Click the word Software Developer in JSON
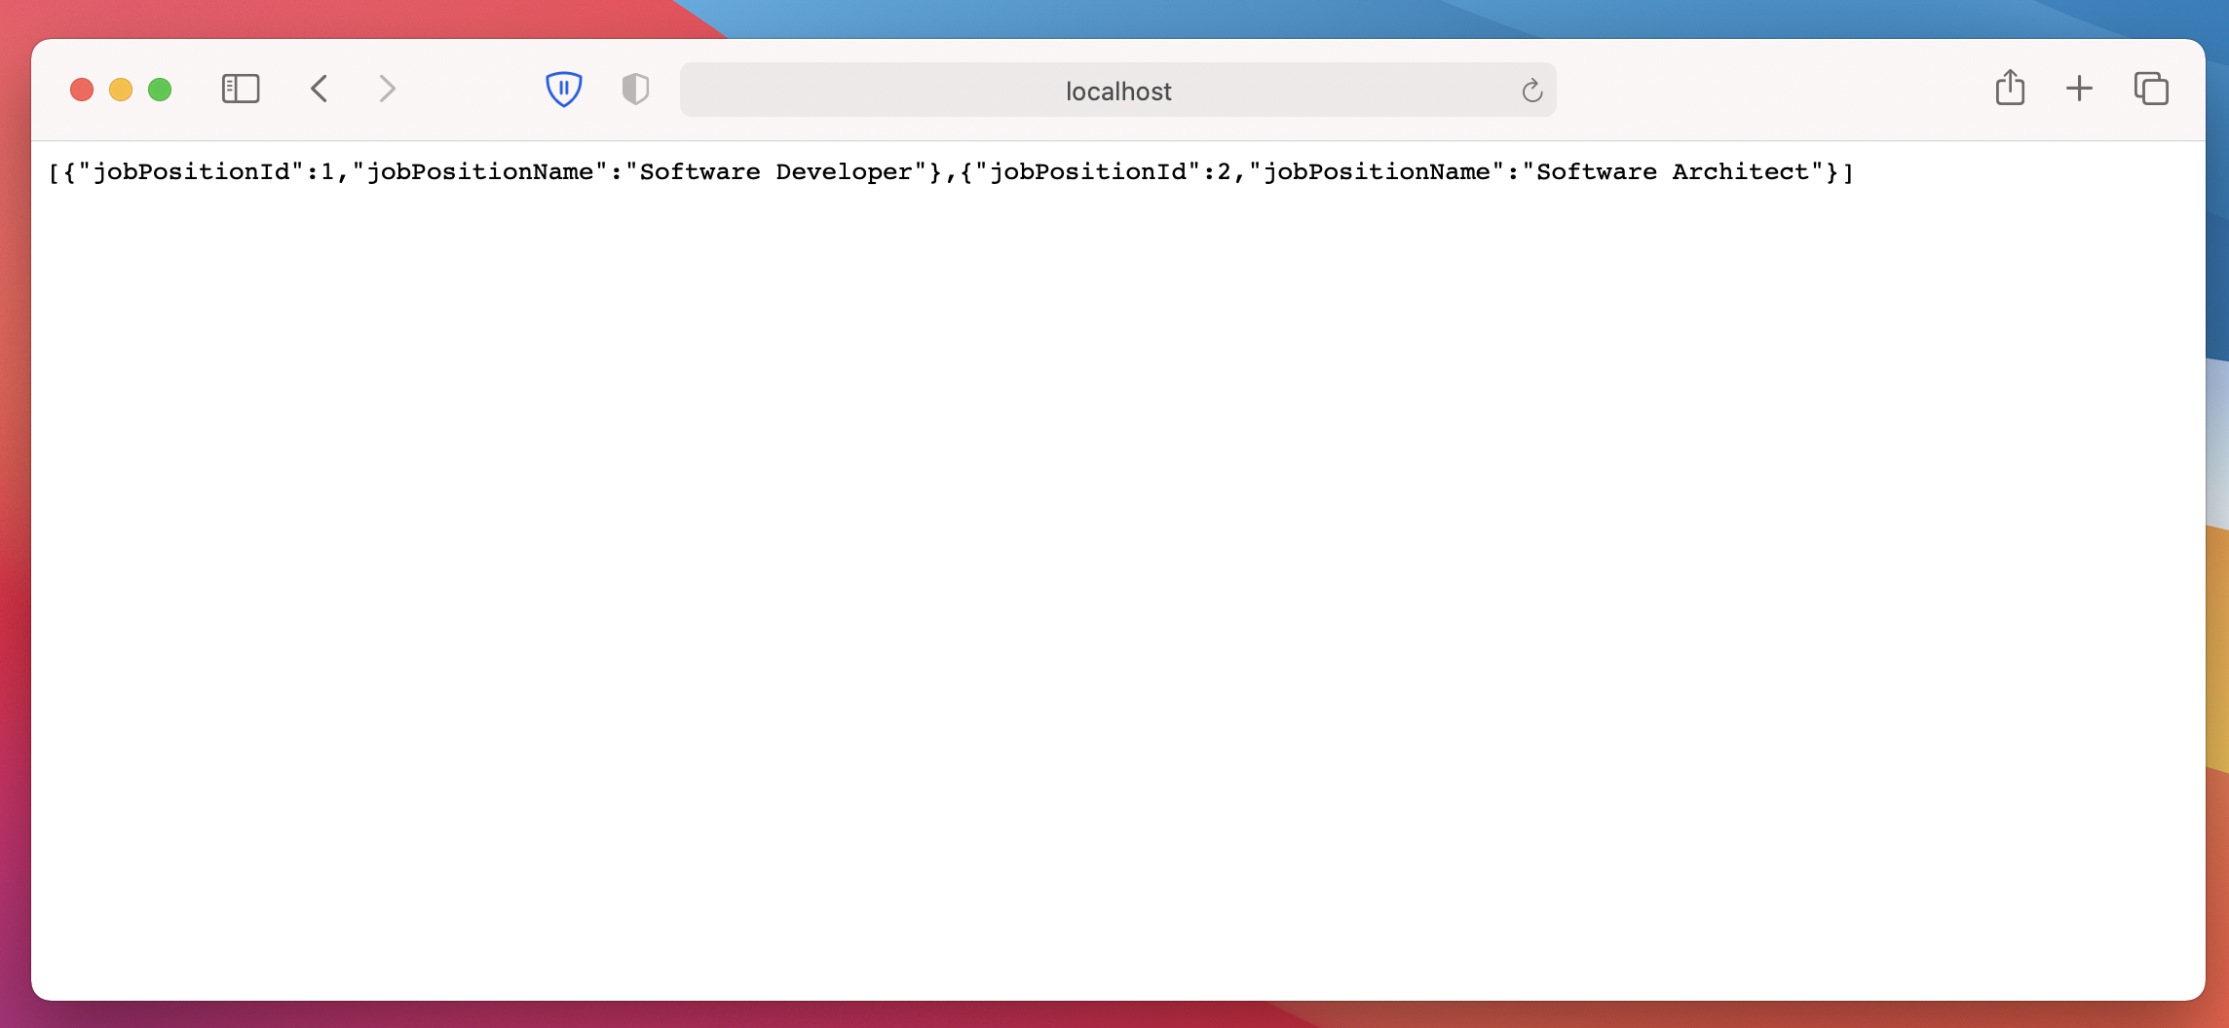This screenshot has height=1028, width=2229. pos(770,171)
